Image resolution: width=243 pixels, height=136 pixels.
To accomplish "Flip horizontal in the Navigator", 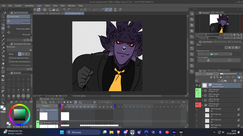I will point(238,38).
